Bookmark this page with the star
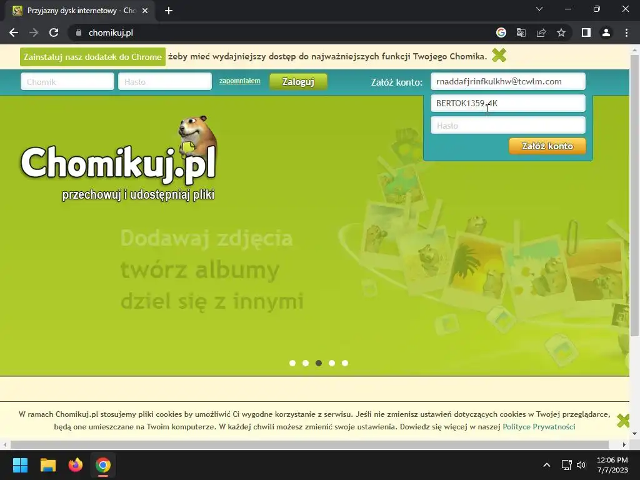The width and height of the screenshot is (640, 480). click(561, 32)
